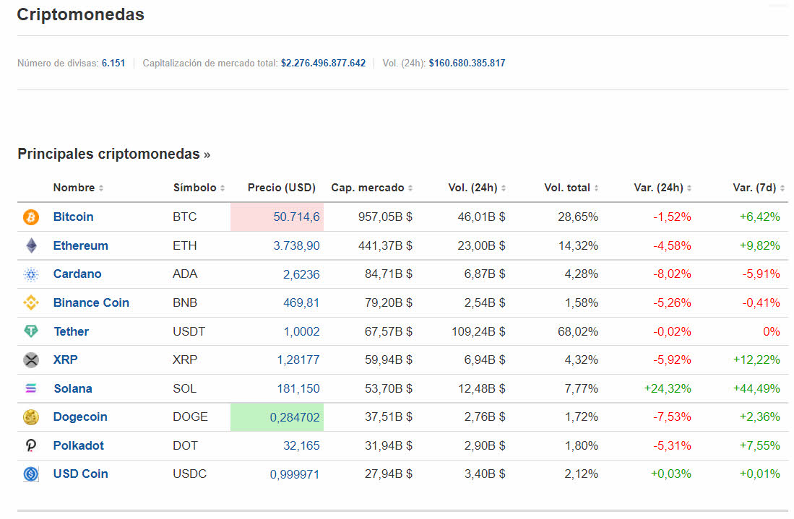Viewport: 794px width, 519px height.
Task: Open the Solana name link
Action: point(73,388)
